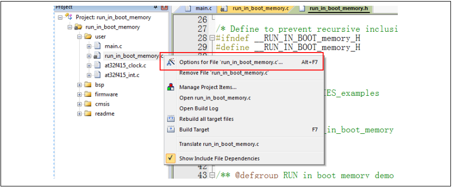Expand the run_in_boot_memory.c file dependencies
The height and width of the screenshot is (188, 452).
89,56
